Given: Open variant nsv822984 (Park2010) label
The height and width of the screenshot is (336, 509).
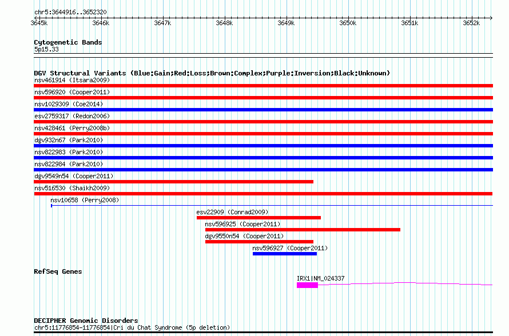Looking at the screenshot, I should [x=69, y=164].
